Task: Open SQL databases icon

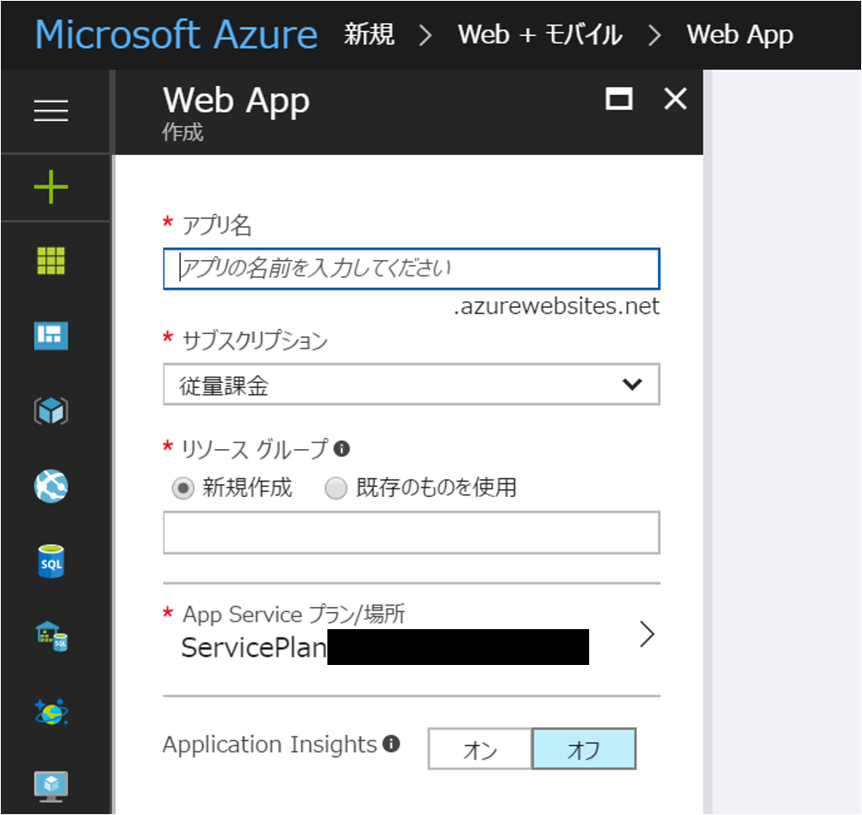Action: click(51, 562)
